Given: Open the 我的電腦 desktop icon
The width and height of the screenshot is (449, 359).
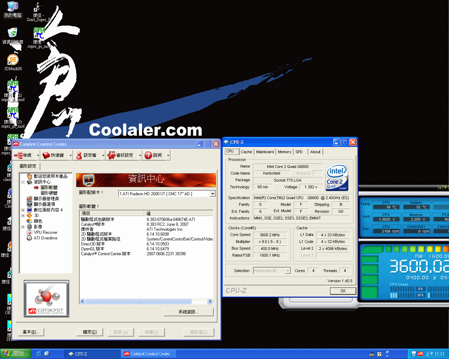Looking at the screenshot, I should coord(13,9).
